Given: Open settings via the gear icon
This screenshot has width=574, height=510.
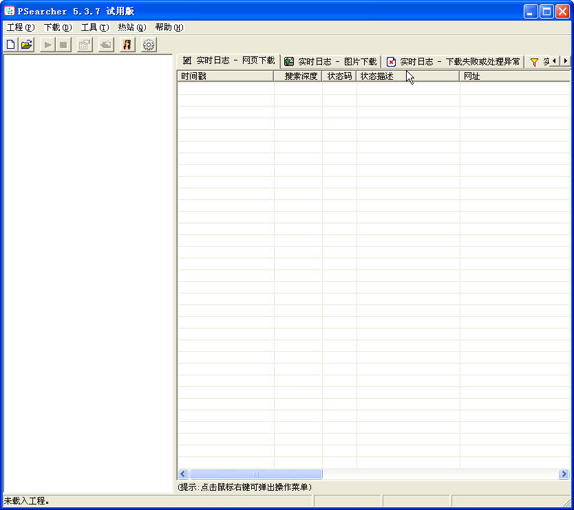Looking at the screenshot, I should (x=149, y=45).
